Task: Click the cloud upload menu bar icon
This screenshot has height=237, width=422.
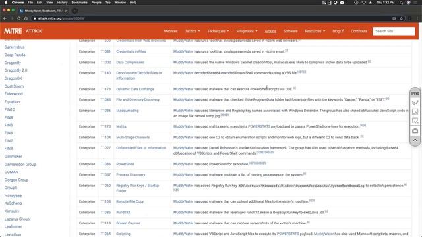Action: (342, 3)
